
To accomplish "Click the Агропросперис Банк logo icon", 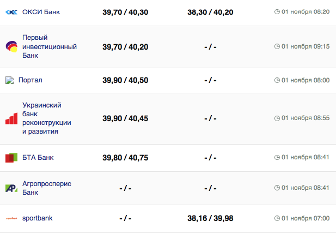I will (11, 188).
